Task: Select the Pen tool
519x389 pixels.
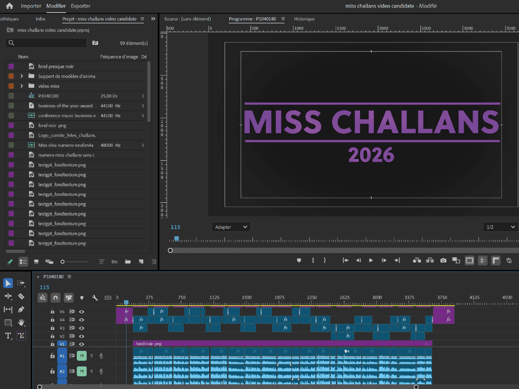Action: [x=21, y=309]
